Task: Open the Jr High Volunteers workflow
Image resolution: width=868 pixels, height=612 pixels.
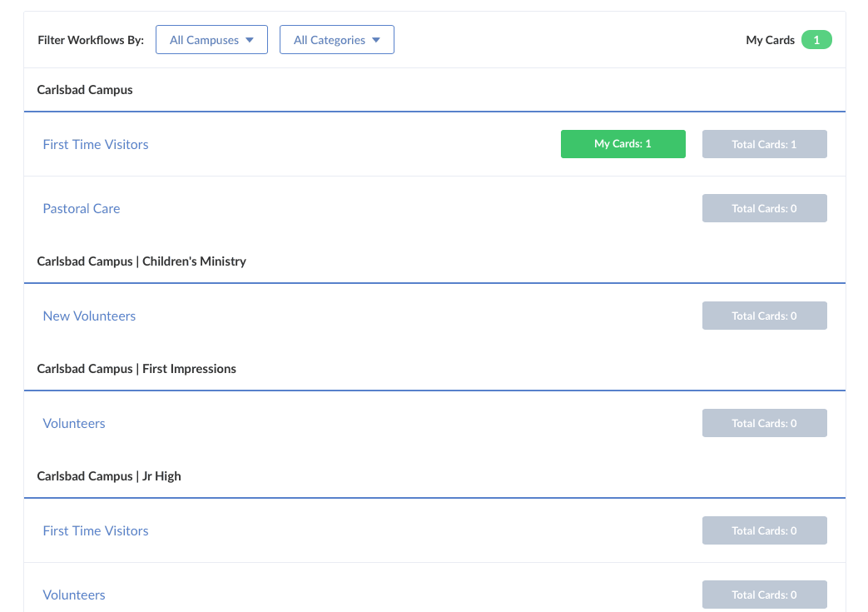Action: coord(74,595)
